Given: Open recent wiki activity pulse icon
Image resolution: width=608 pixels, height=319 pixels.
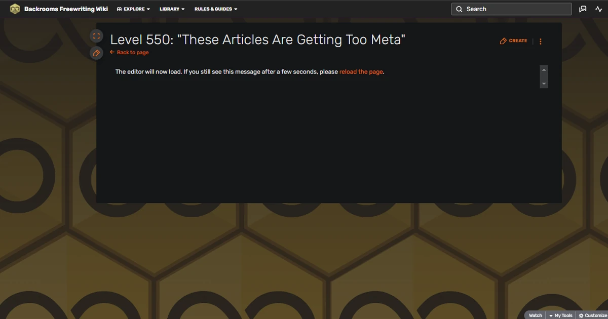Looking at the screenshot, I should click(x=598, y=9).
